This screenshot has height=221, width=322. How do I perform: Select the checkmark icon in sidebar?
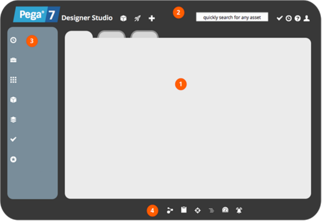click(13, 139)
